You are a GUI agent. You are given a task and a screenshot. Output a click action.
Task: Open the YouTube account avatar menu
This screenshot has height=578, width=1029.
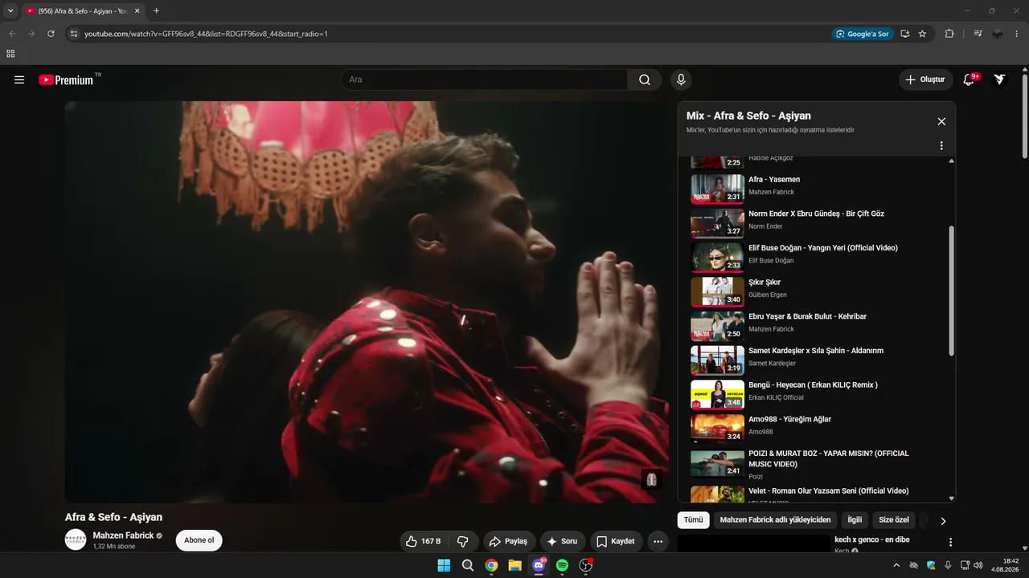tap(999, 79)
